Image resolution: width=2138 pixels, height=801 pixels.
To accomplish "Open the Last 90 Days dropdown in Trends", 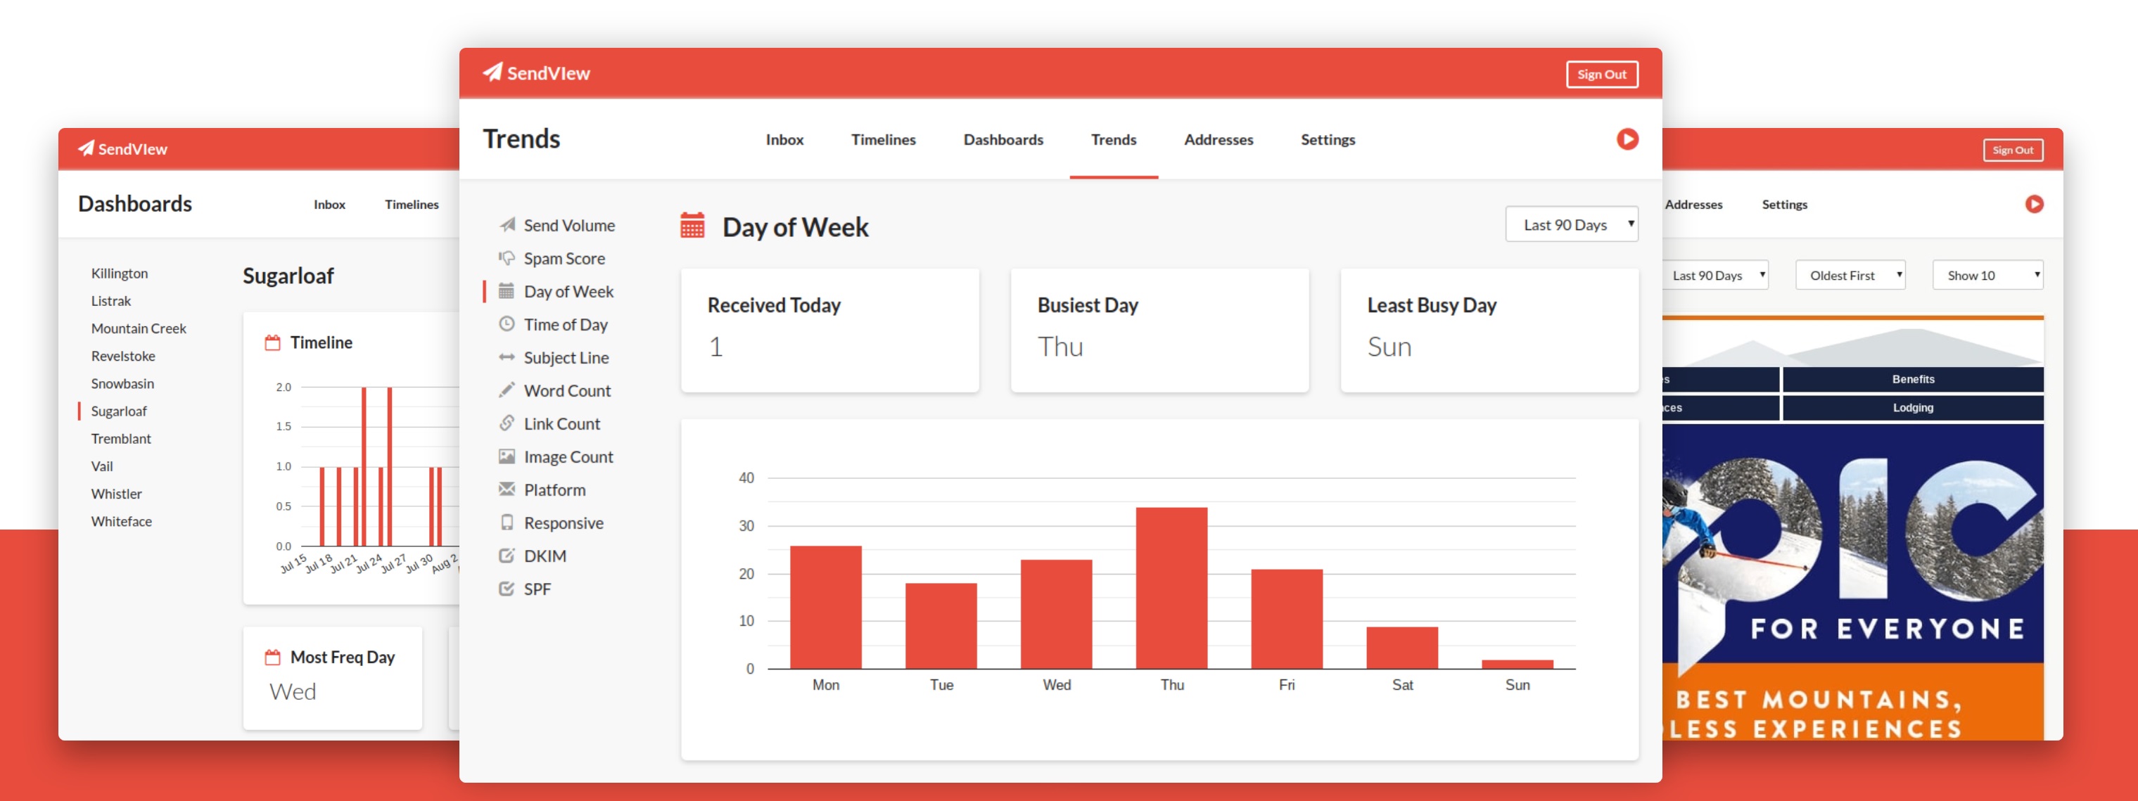I will pyautogui.click(x=1570, y=225).
